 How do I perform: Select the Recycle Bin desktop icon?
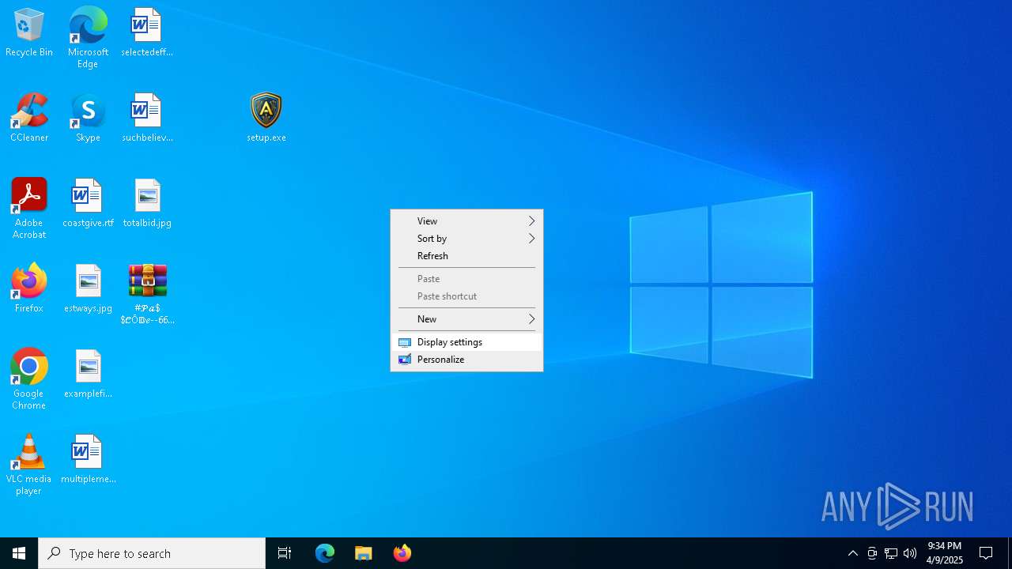(29, 32)
